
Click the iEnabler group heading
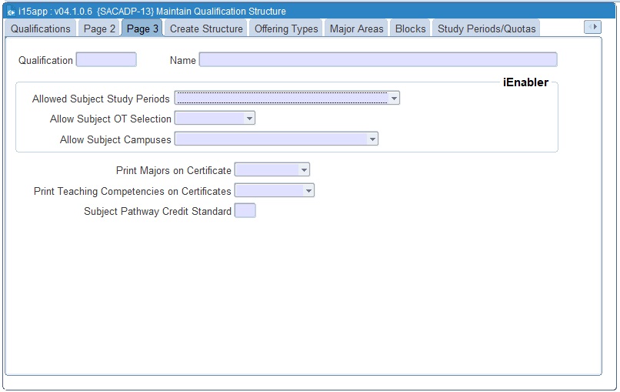pyautogui.click(x=525, y=82)
